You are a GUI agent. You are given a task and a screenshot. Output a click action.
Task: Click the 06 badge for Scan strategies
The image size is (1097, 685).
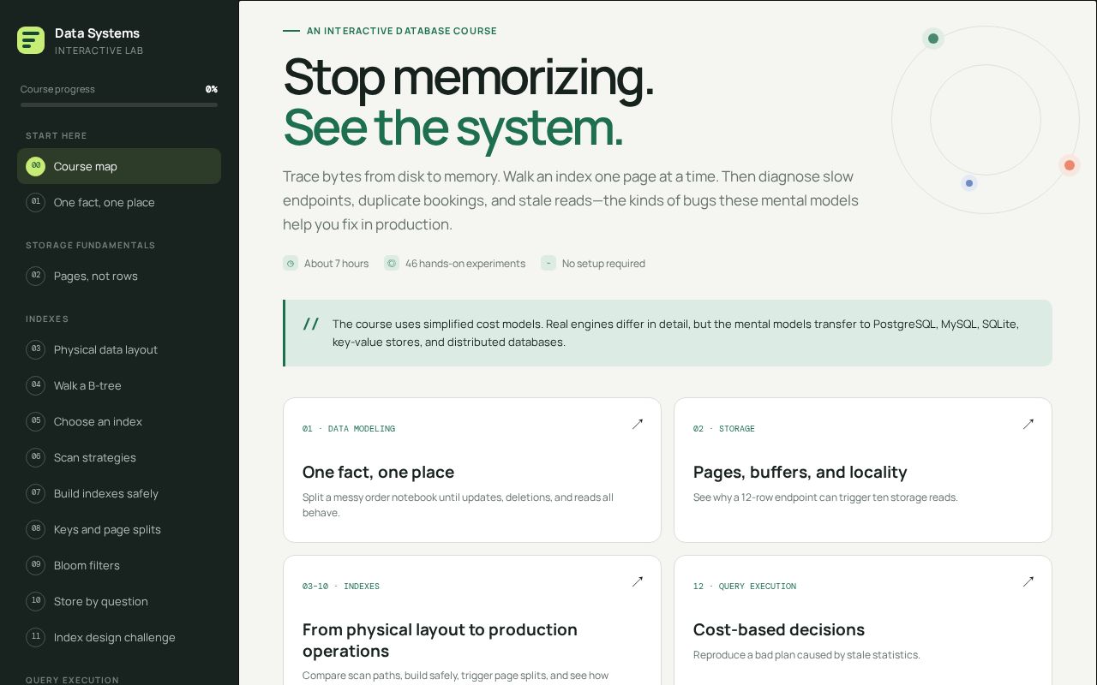tap(36, 457)
